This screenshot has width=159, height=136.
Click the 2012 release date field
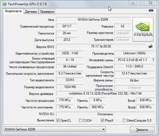(67, 40)
